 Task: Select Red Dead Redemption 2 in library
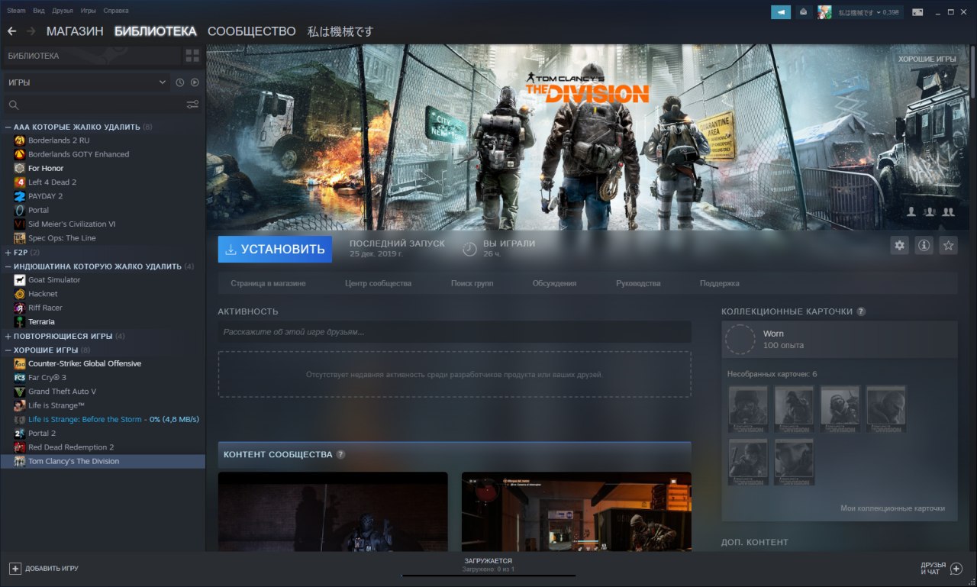tap(102, 447)
